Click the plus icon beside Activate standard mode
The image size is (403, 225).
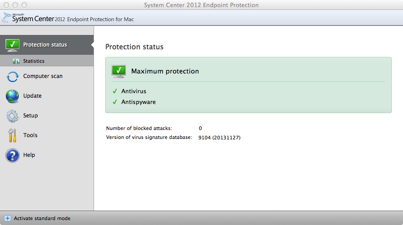coord(8,218)
